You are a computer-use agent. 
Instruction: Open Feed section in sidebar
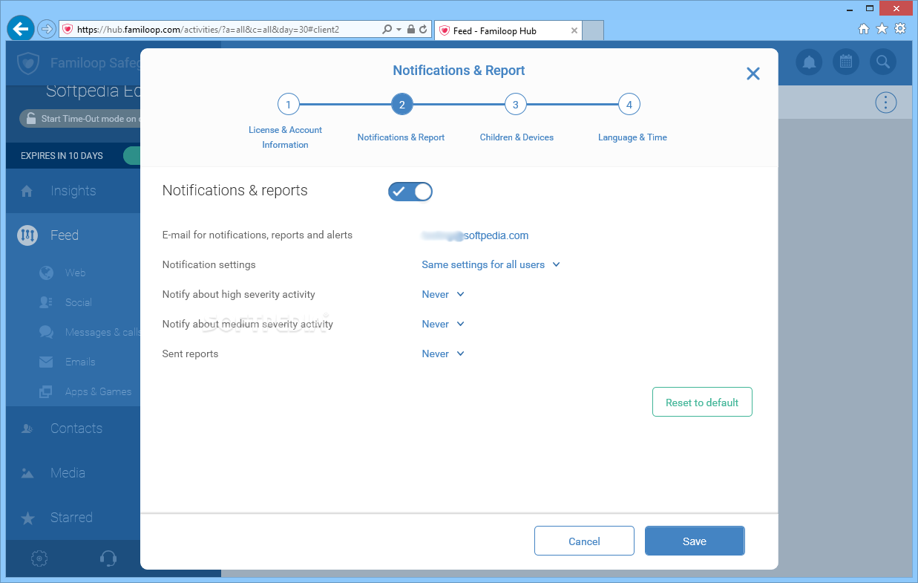(65, 235)
